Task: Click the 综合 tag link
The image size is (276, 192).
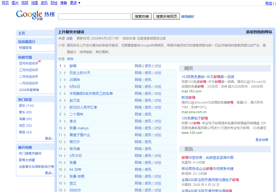Action: pyautogui.click(x=70, y=59)
